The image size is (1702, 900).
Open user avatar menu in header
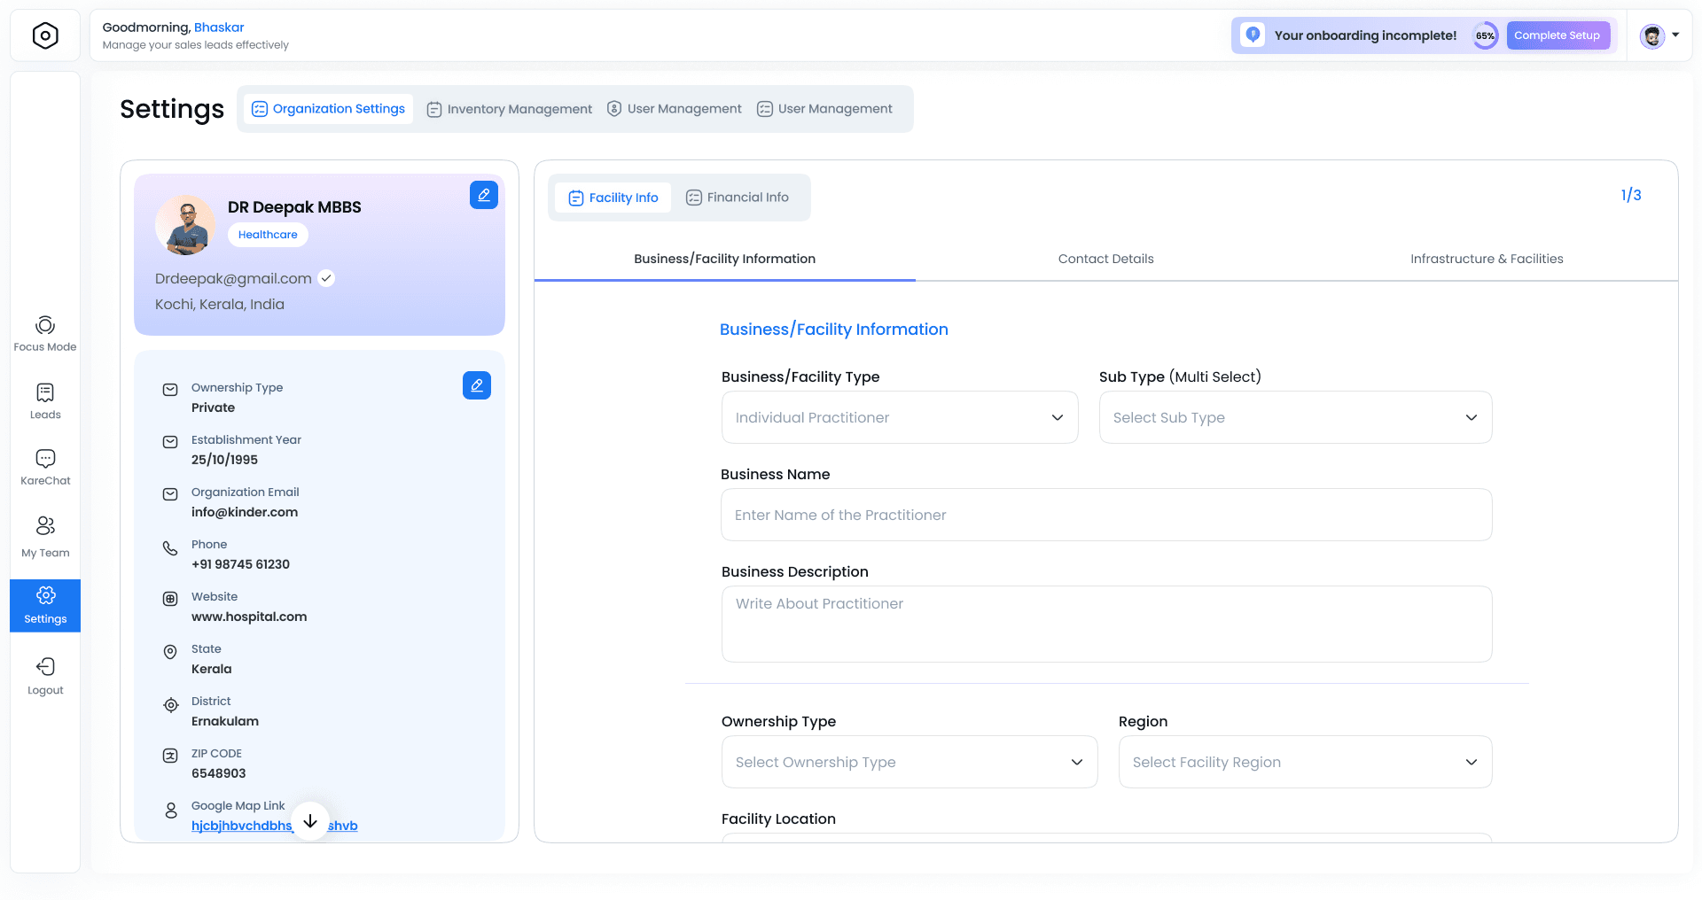coord(1659,35)
